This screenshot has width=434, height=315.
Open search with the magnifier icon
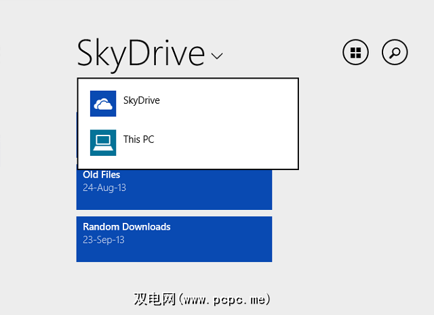(x=395, y=52)
